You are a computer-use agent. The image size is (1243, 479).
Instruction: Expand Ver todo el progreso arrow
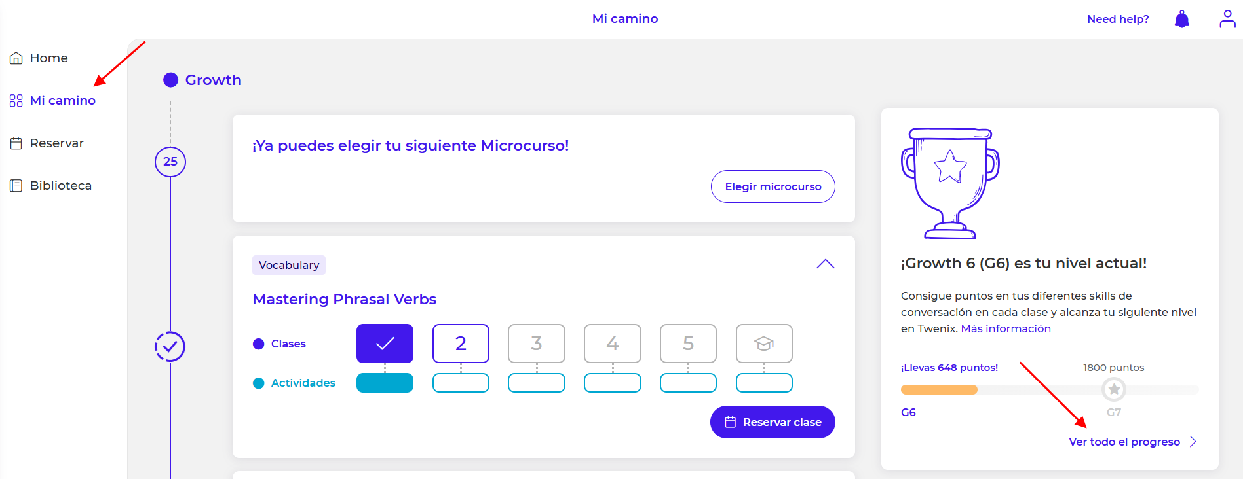click(x=1193, y=442)
